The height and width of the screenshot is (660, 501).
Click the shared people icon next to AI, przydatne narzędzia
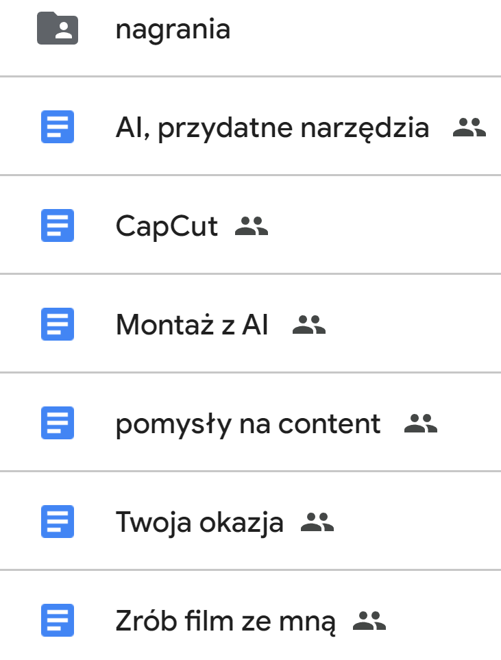pyautogui.click(x=469, y=127)
